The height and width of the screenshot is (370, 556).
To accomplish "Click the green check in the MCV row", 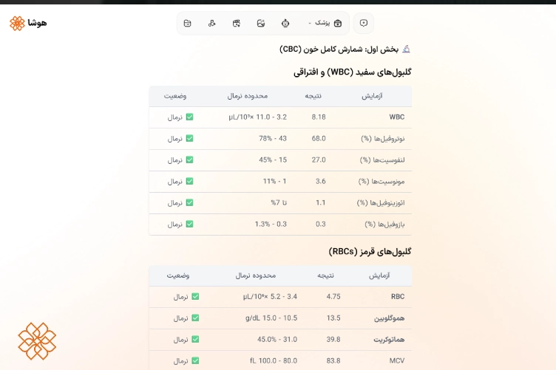I will pyautogui.click(x=195, y=361).
